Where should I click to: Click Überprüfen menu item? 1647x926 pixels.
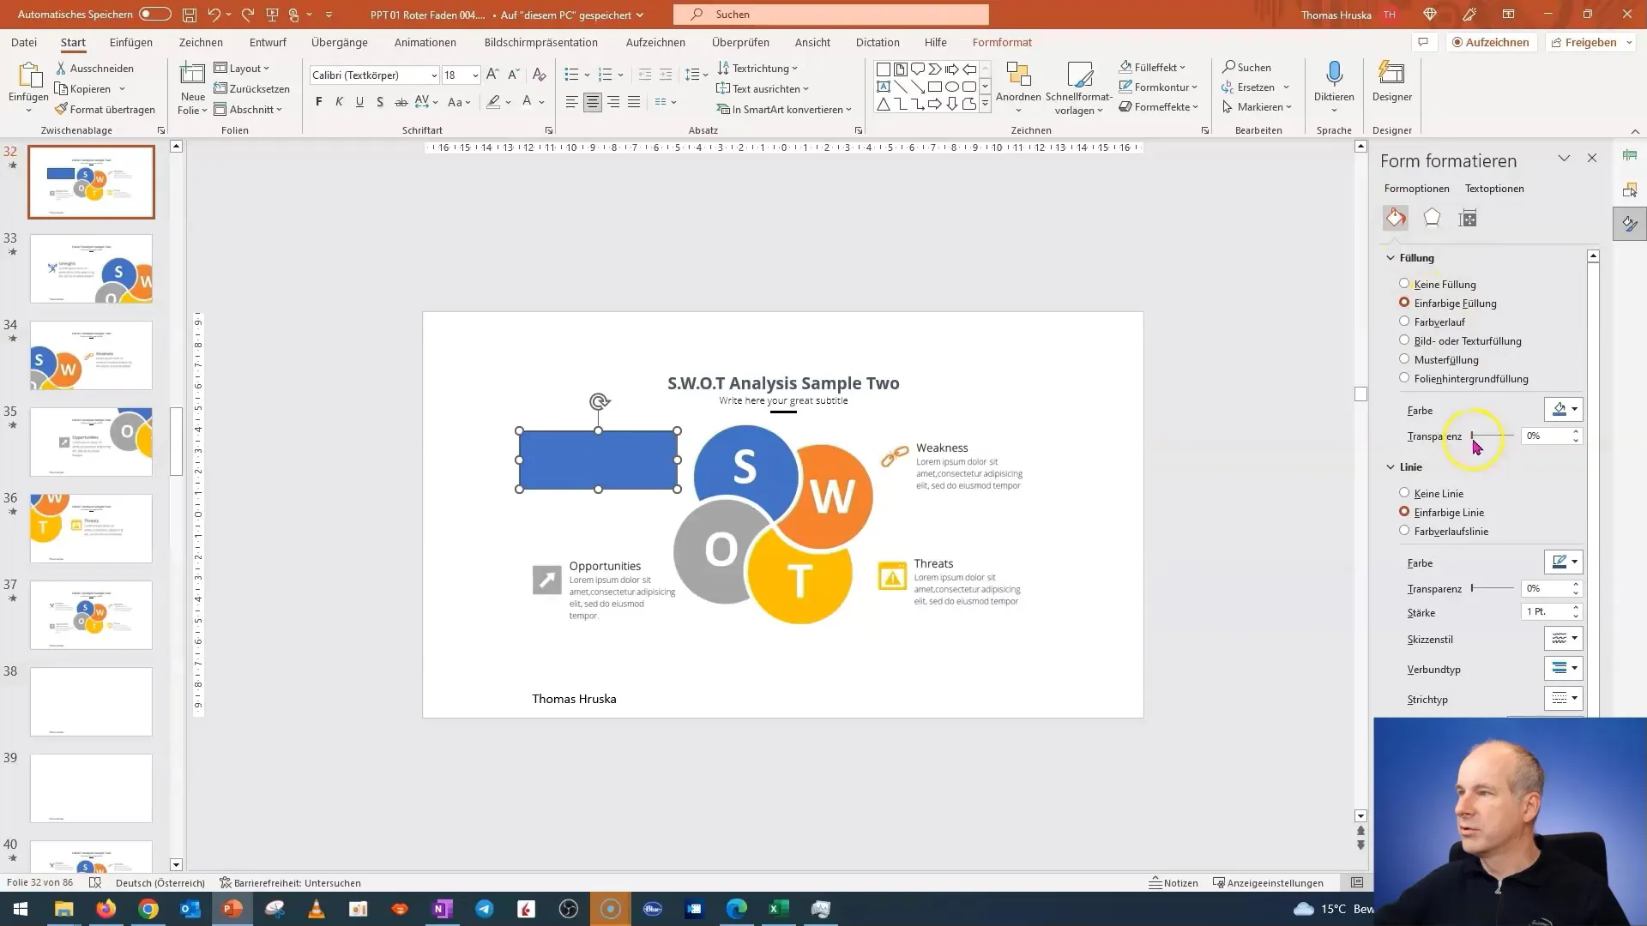coord(739,42)
